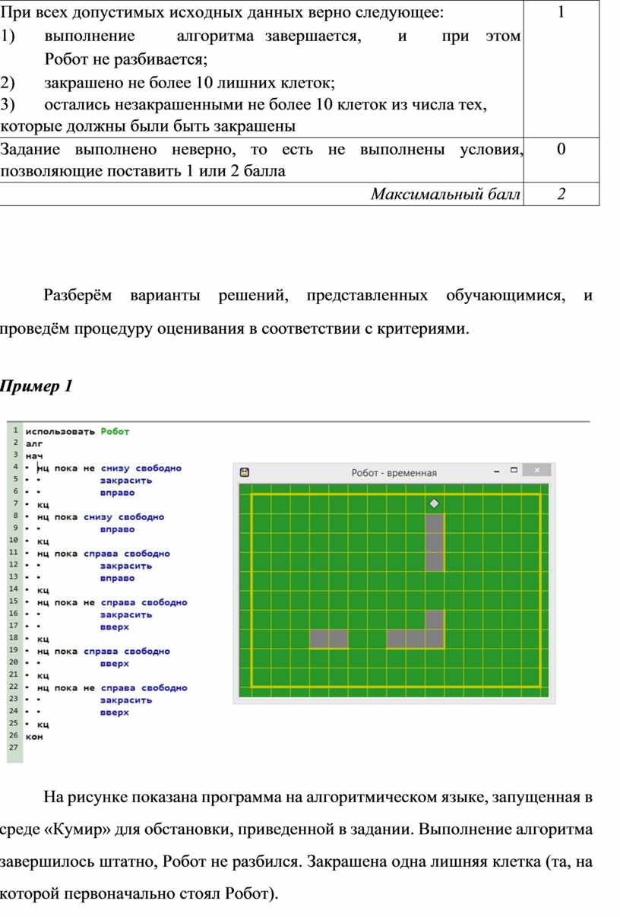Click the gray vertical wall below the robot

click(x=434, y=542)
